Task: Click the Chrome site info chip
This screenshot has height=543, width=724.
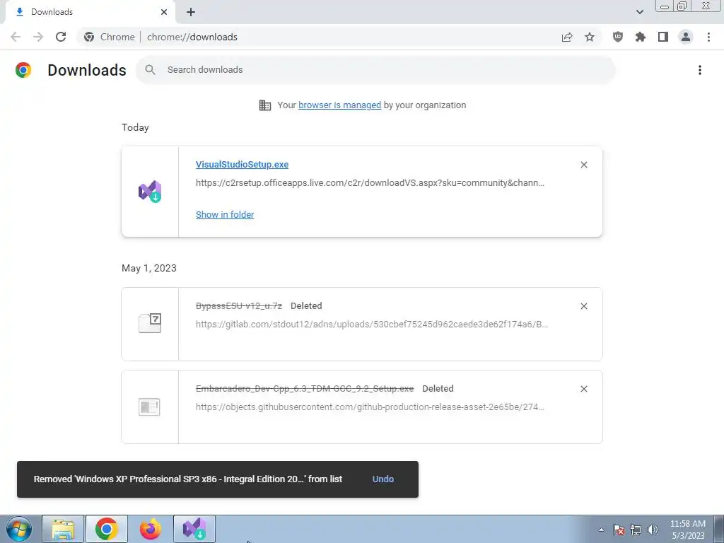Action: (109, 37)
